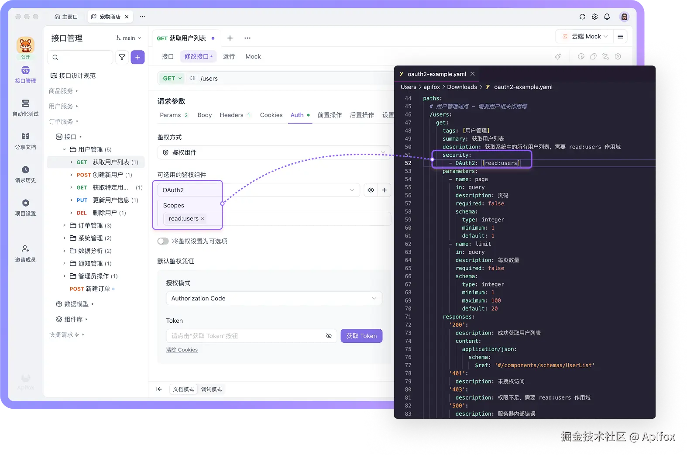Click 邀请成员 sidebar icon
The image size is (687, 455).
click(25, 254)
